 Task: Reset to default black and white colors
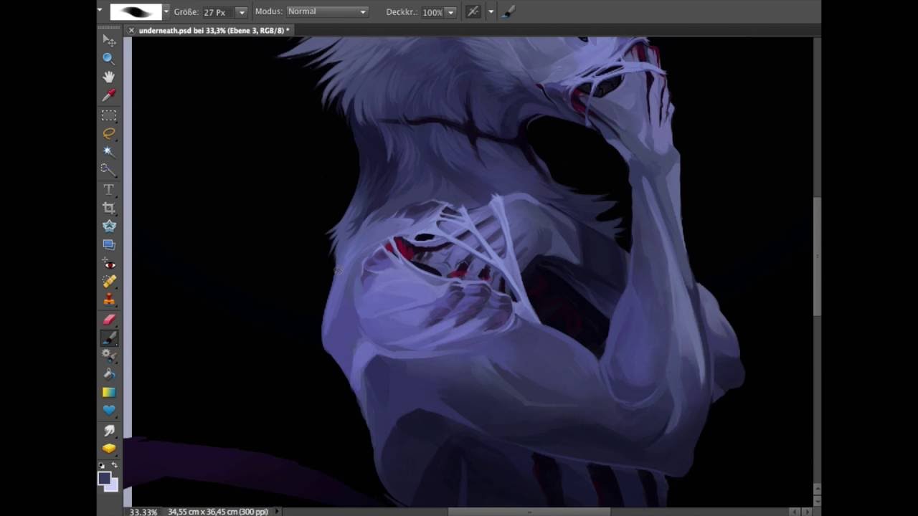(102, 465)
